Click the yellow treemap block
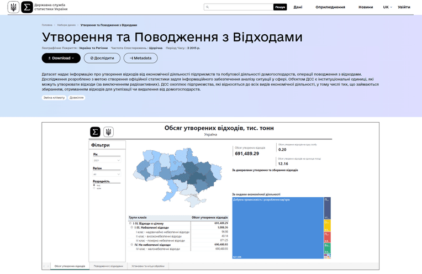This screenshot has width=422, height=274. coord(327,225)
